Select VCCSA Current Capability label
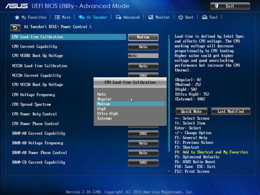 coord(37,75)
